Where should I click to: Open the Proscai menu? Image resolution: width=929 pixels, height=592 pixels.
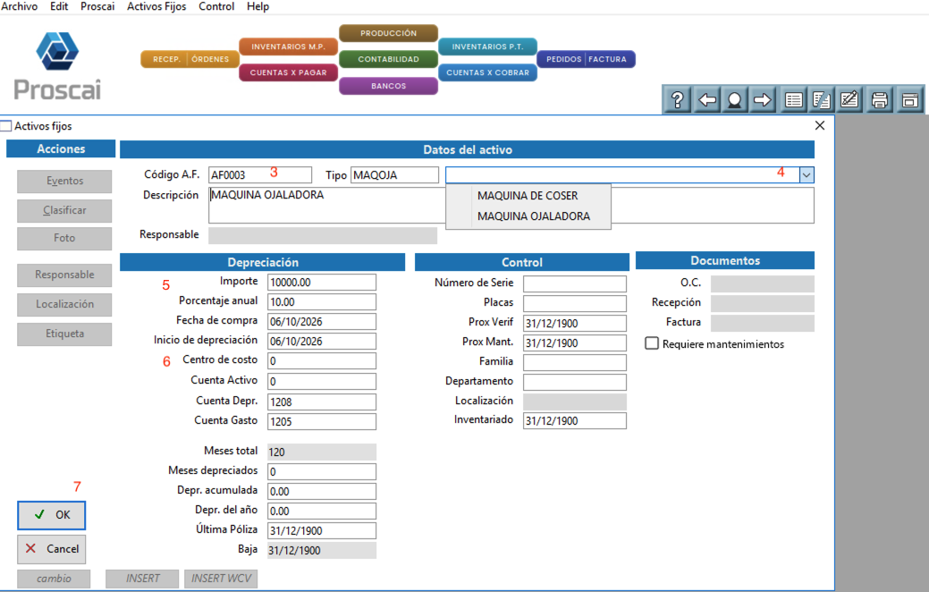[97, 6]
